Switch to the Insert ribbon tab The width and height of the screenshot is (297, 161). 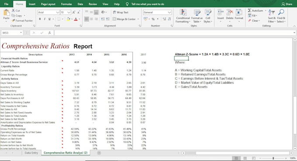pos(32,4)
